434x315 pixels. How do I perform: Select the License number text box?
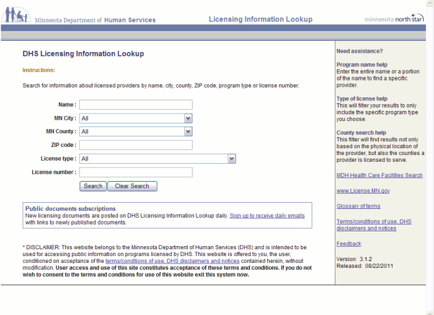(x=136, y=172)
